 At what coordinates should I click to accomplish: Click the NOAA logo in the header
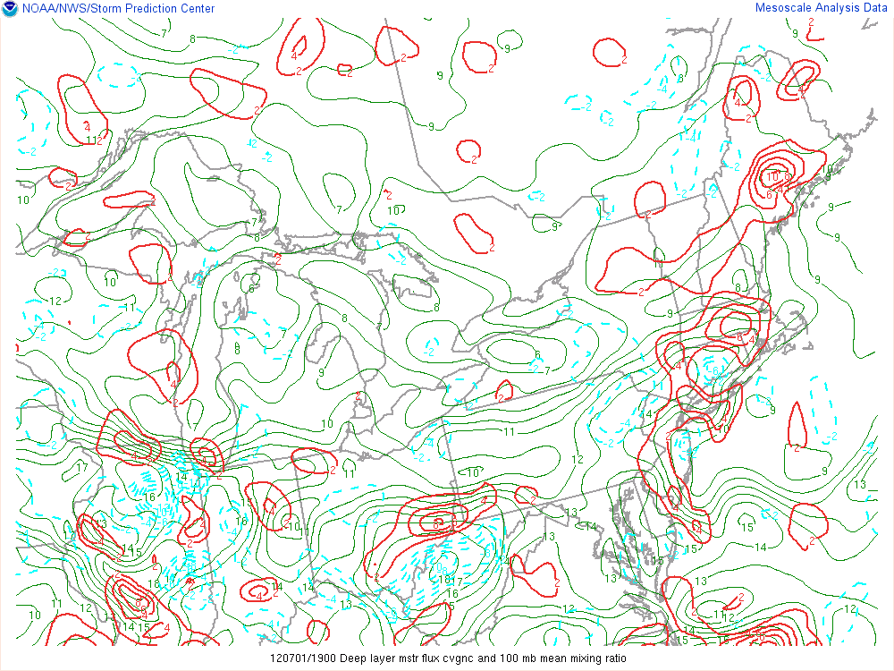coord(9,9)
